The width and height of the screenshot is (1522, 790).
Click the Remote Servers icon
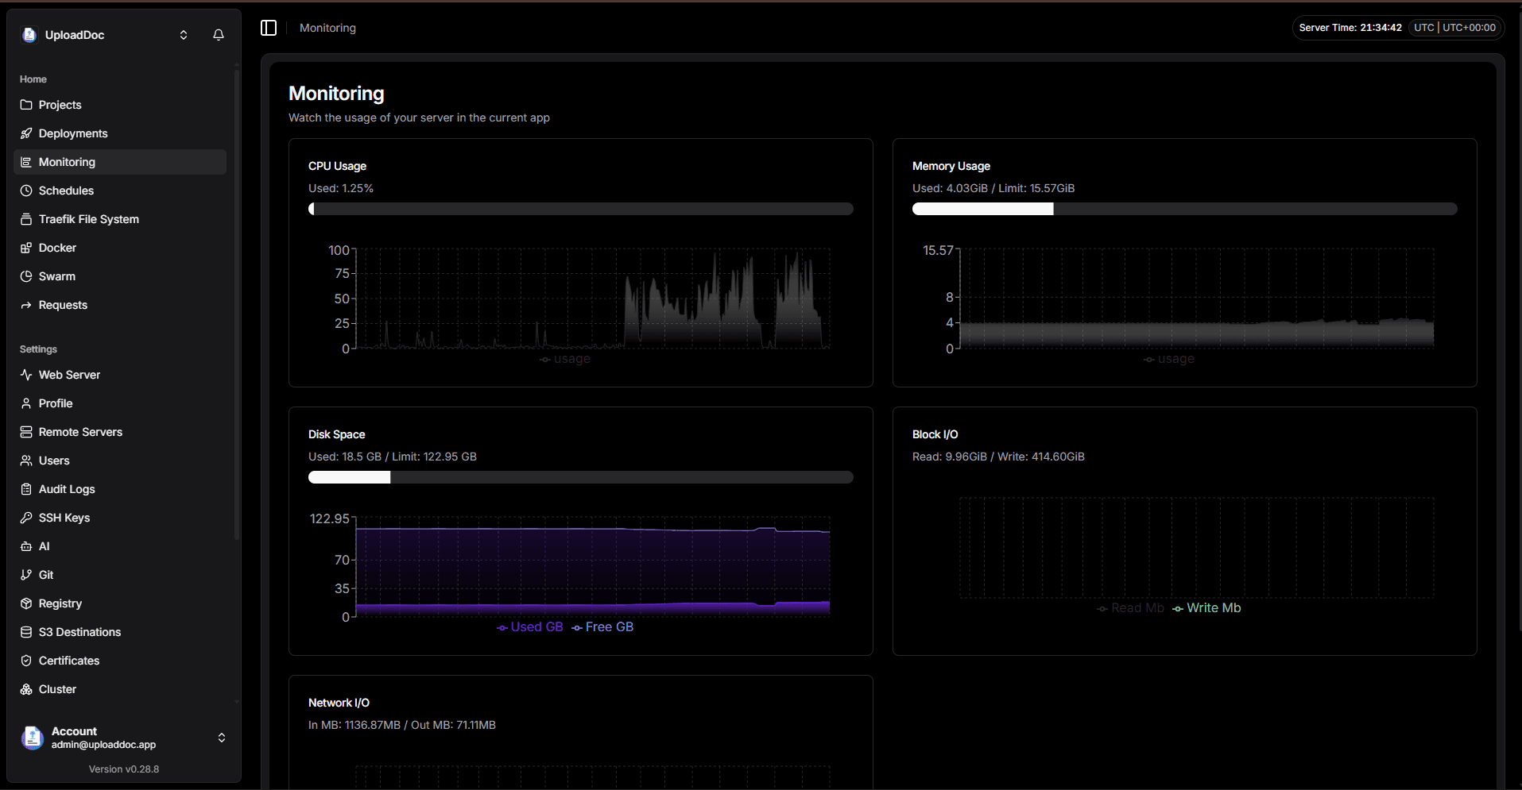(x=26, y=432)
